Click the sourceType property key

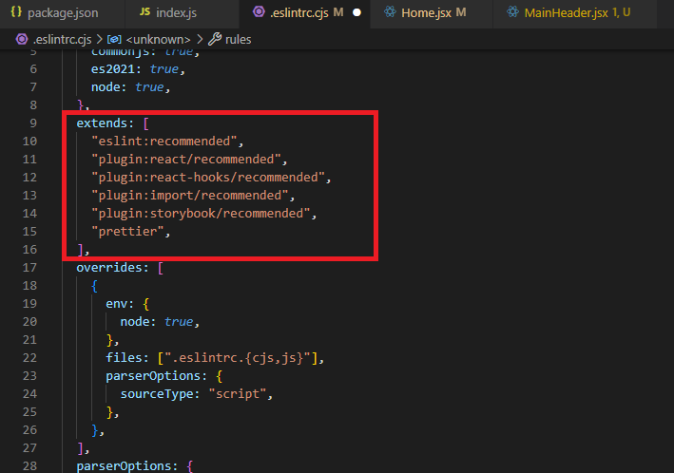157,394
